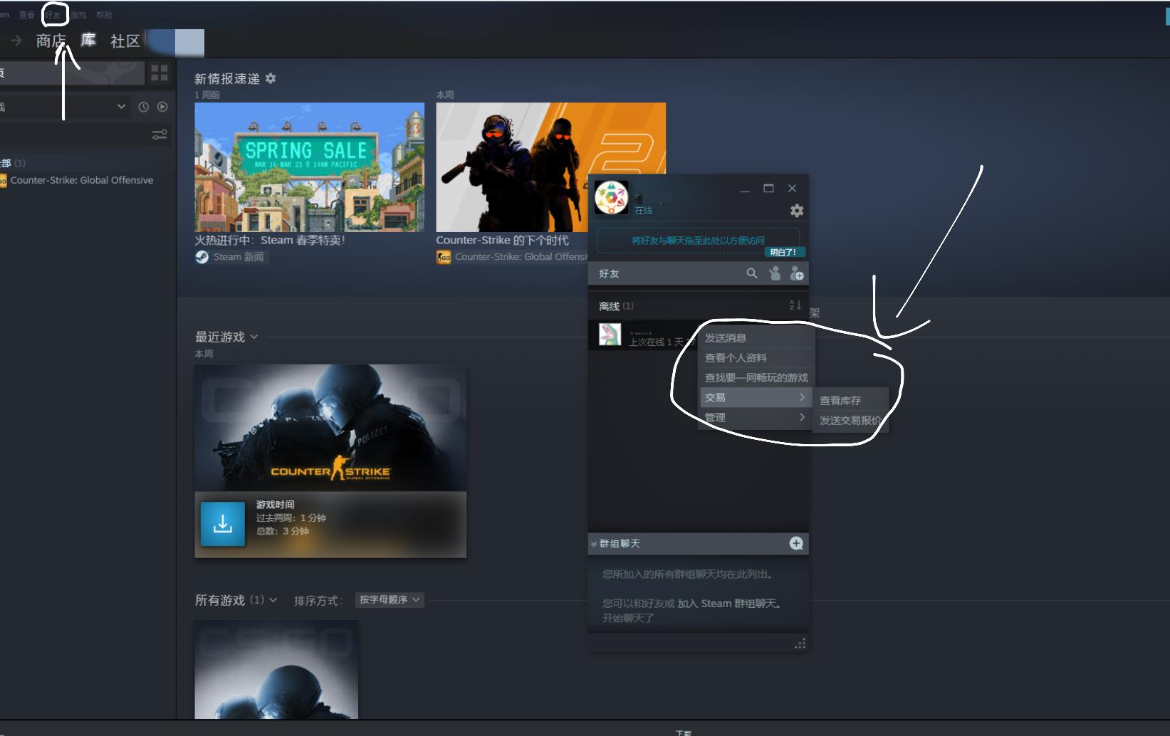Viewport: 1170px width, 736px height.
Task: Select 发送交易报价 in the trade submenu
Action: click(x=851, y=421)
